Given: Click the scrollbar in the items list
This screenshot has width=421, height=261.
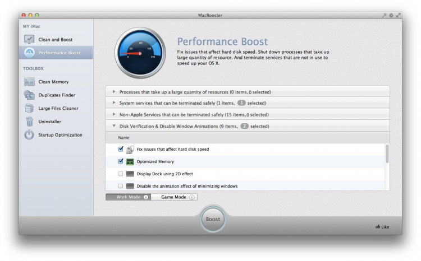Looking at the screenshot, I should 387,153.
